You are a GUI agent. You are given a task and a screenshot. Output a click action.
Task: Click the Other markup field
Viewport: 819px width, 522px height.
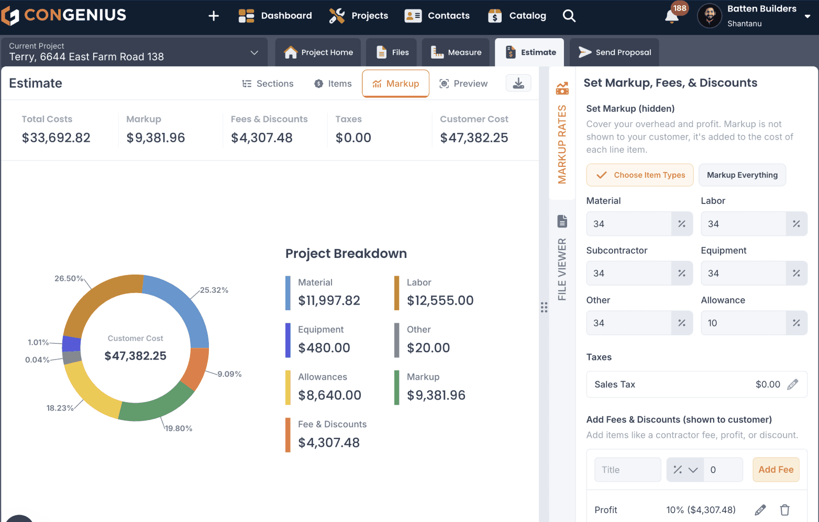point(629,323)
